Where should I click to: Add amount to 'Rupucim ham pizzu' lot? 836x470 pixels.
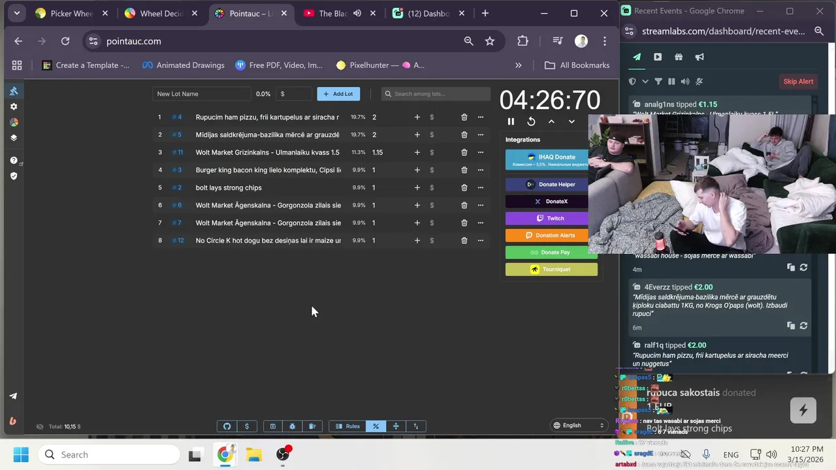click(417, 117)
